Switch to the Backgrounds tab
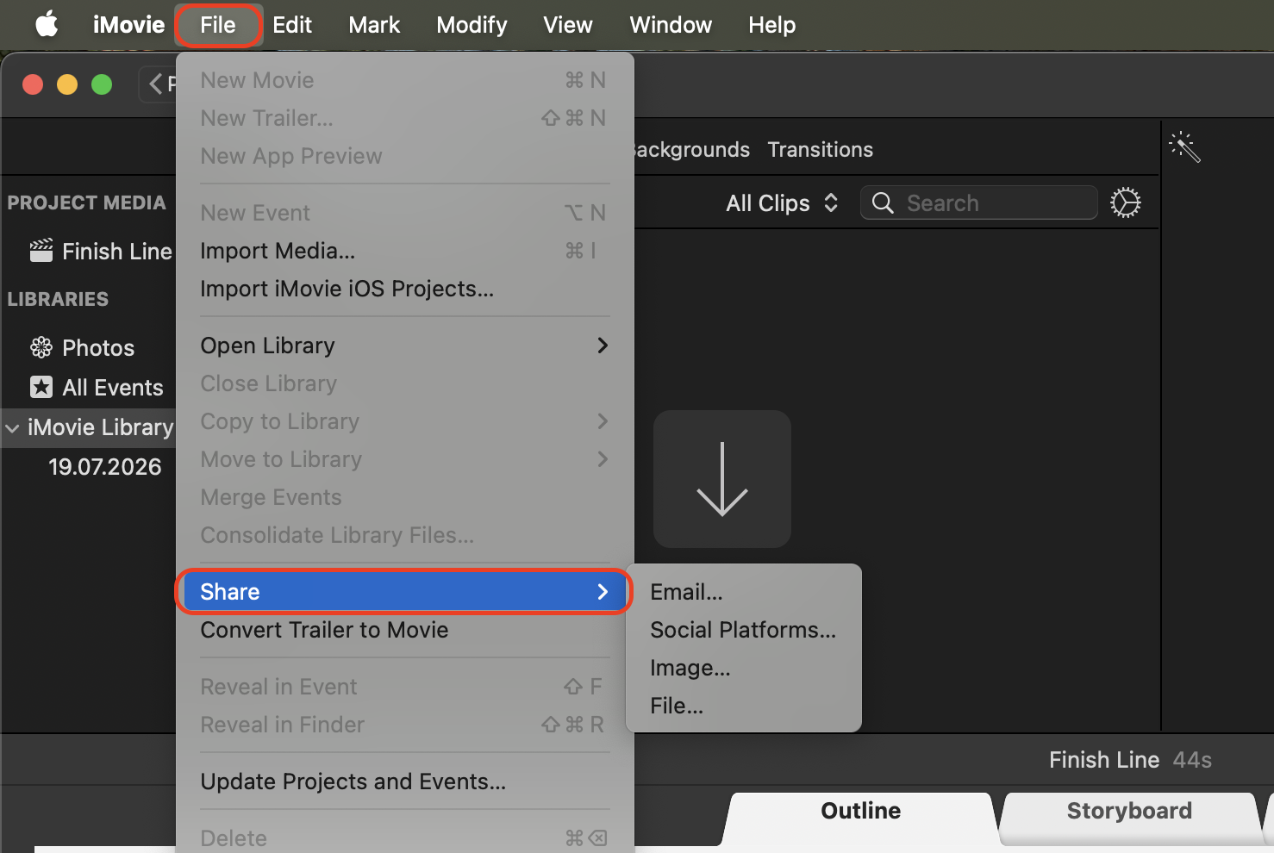1274x853 pixels. [692, 150]
